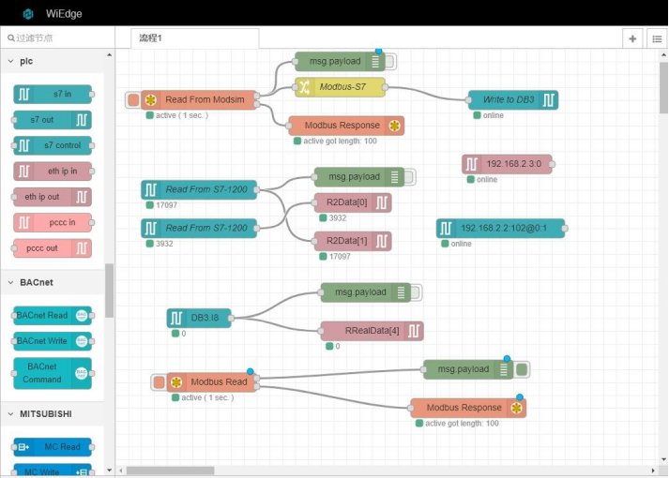Screen dimensions: 669x478
Task: Click the WiEdge logo icon
Action: click(x=28, y=14)
